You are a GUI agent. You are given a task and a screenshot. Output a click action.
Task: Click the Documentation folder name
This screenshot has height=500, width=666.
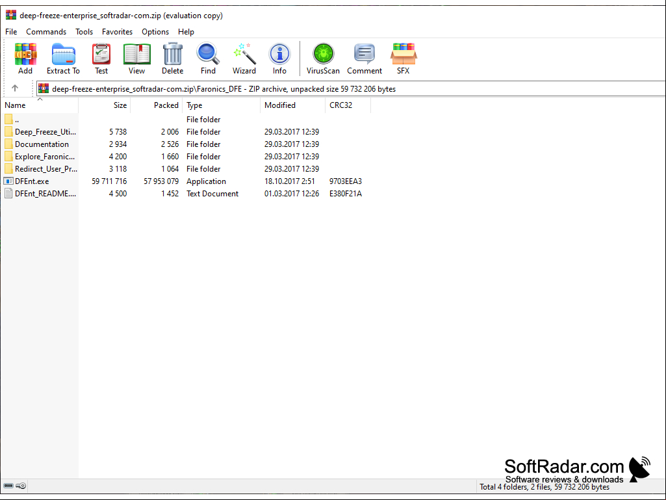42,144
